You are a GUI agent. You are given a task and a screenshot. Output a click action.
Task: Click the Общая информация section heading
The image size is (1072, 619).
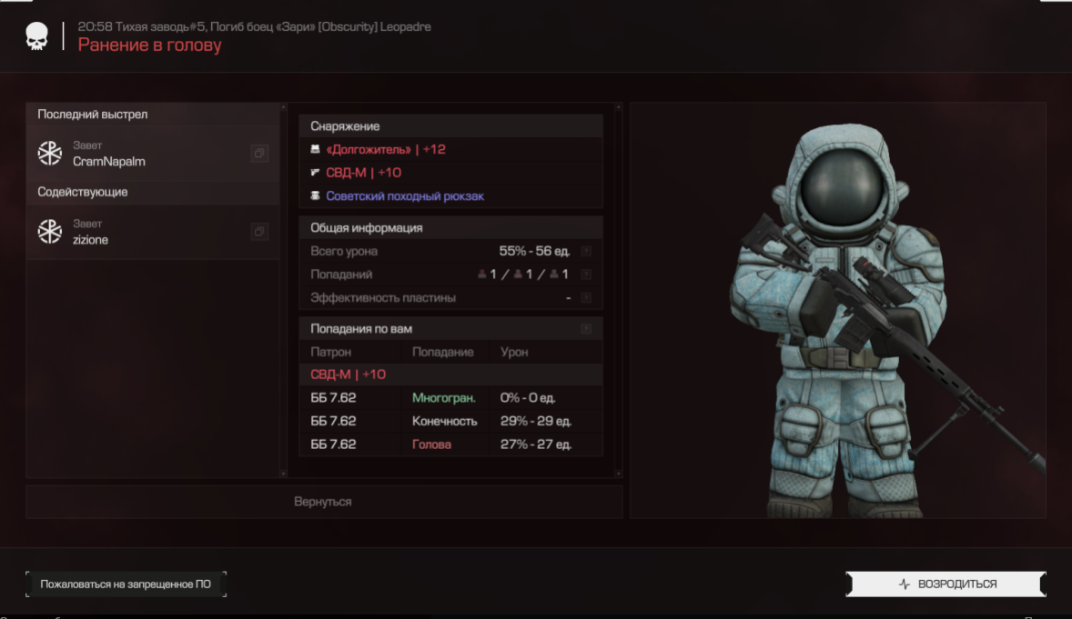coord(367,227)
